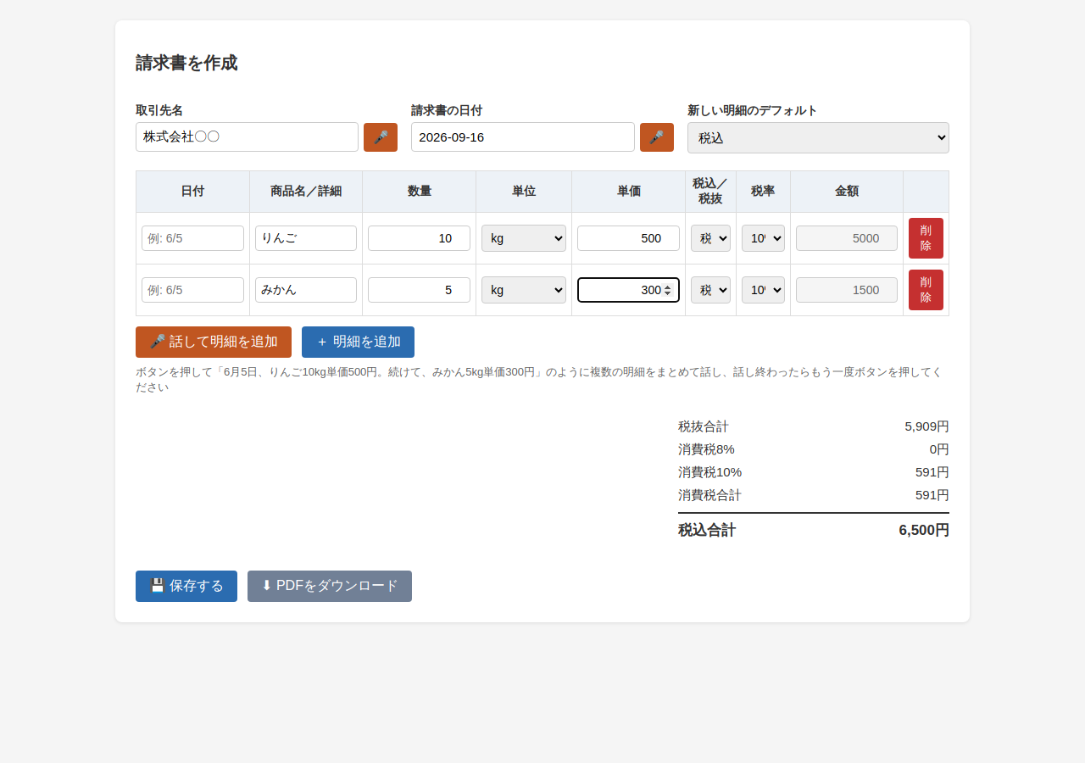The width and height of the screenshot is (1085, 763).
Task: Click the 税込合計 total 6,500円
Action: click(x=924, y=530)
